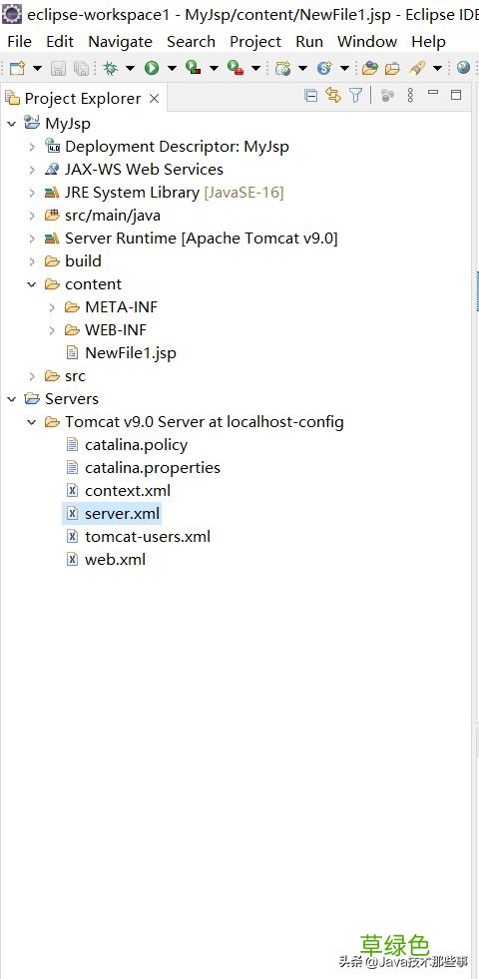Select NewFile1.jsp in the content folder
The image size is (479, 979).
point(130,352)
